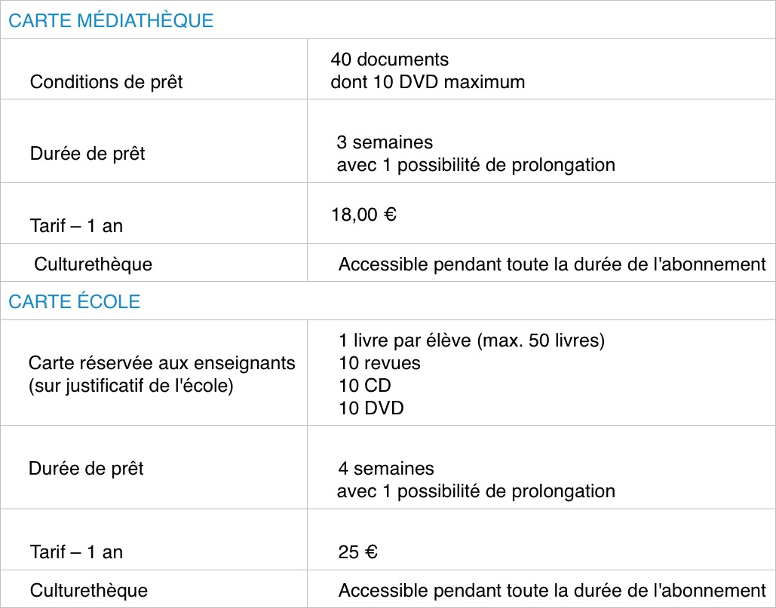This screenshot has height=608, width=776.
Task: Click Tarif – 1 an under Carte École
Action: [76, 552]
